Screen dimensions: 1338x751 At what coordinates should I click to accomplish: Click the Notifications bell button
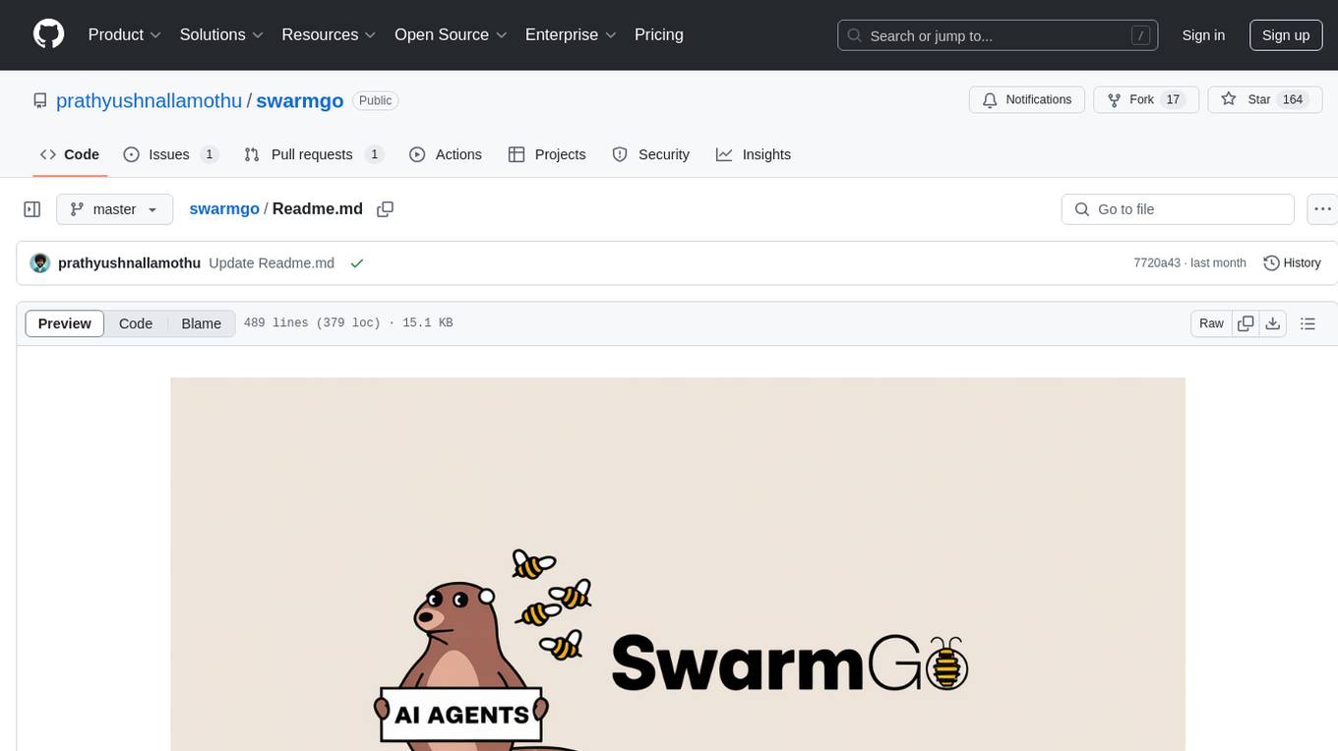tap(1027, 99)
